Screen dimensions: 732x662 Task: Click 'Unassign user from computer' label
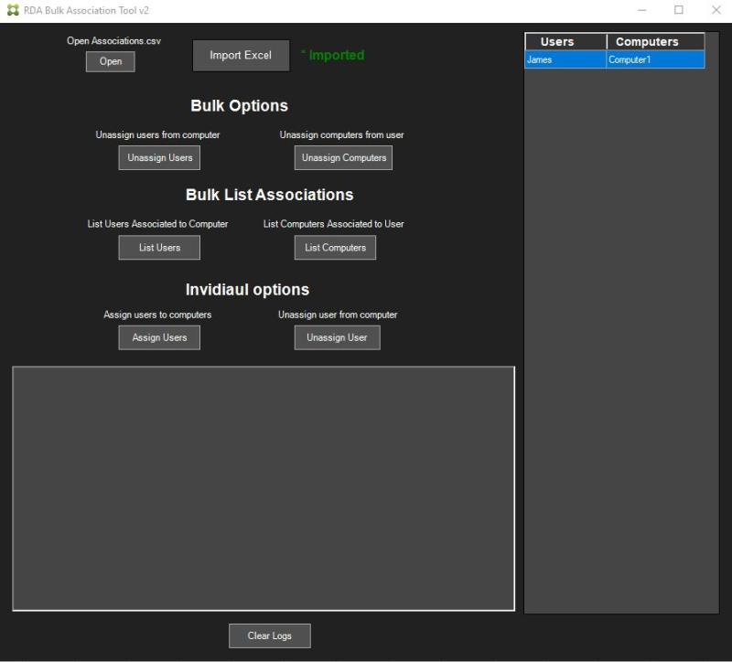click(x=338, y=315)
